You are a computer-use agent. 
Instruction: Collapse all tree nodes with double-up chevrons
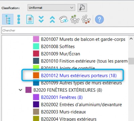[52, 19]
